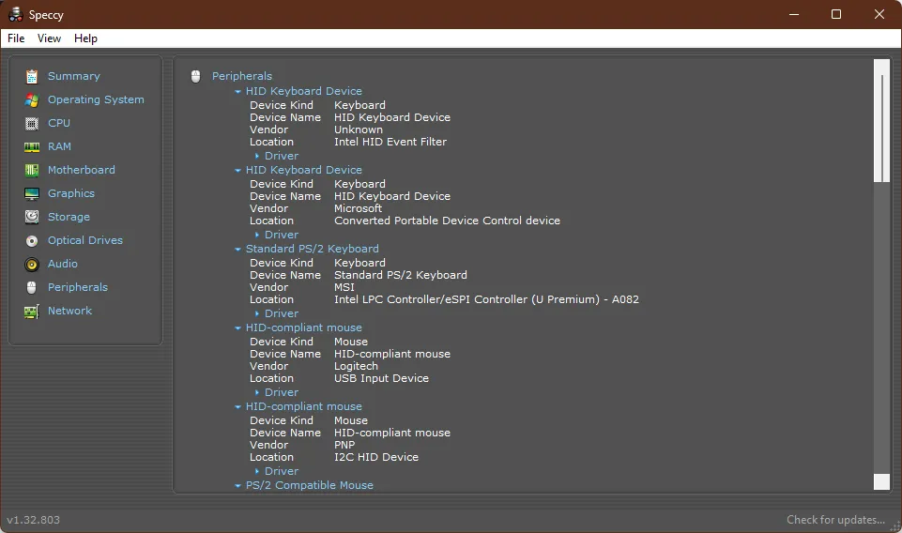Click the Graphics monitor icon
This screenshot has width=902, height=533.
pos(32,193)
